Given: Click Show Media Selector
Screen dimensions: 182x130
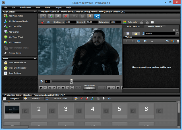Looking at the screenshot, I should click(x=17, y=62).
